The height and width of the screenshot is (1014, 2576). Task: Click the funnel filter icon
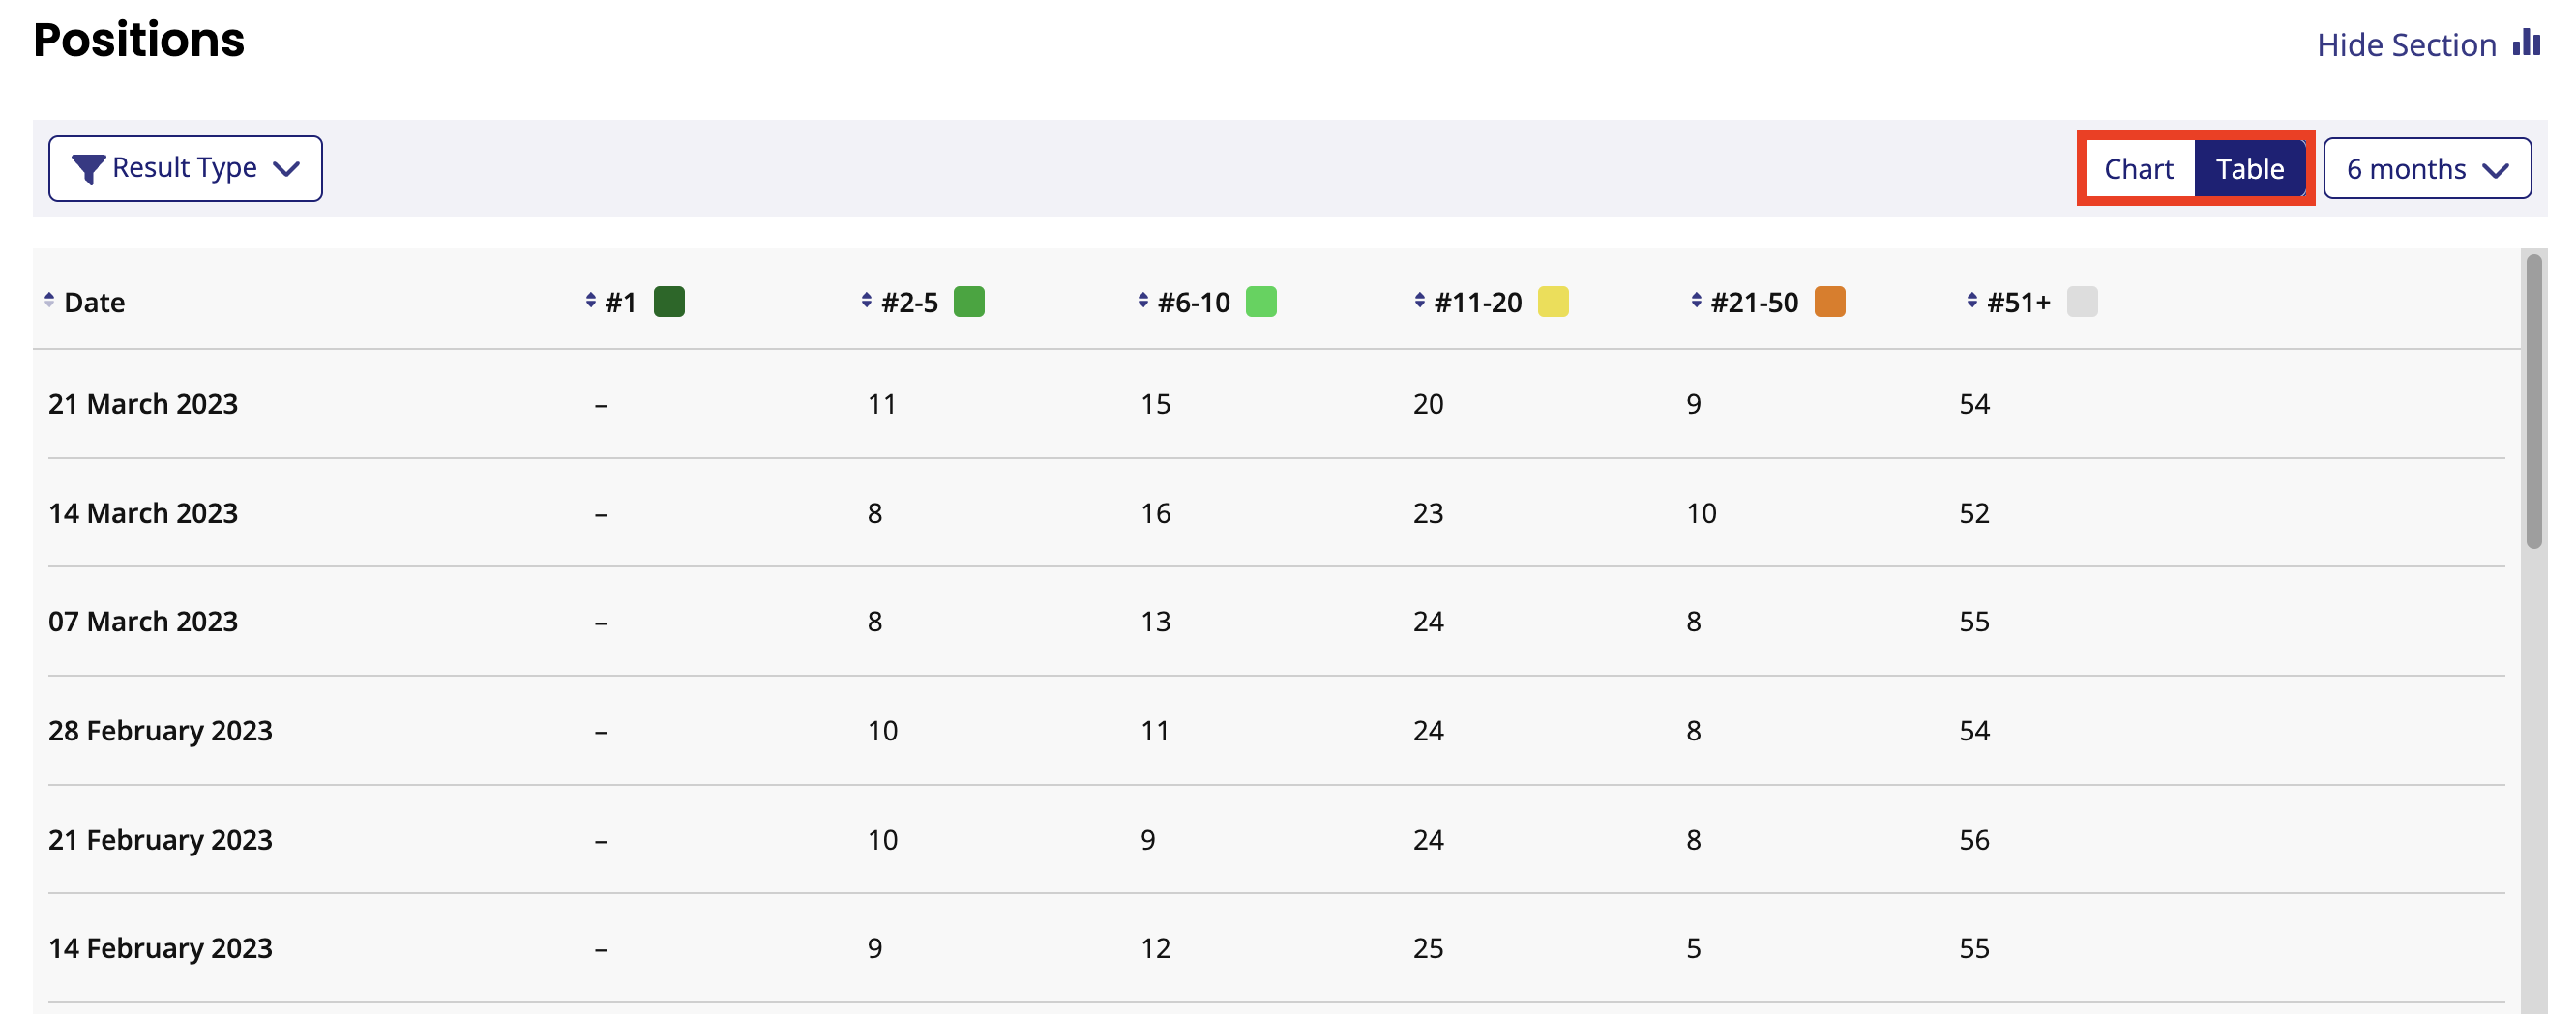(88, 169)
